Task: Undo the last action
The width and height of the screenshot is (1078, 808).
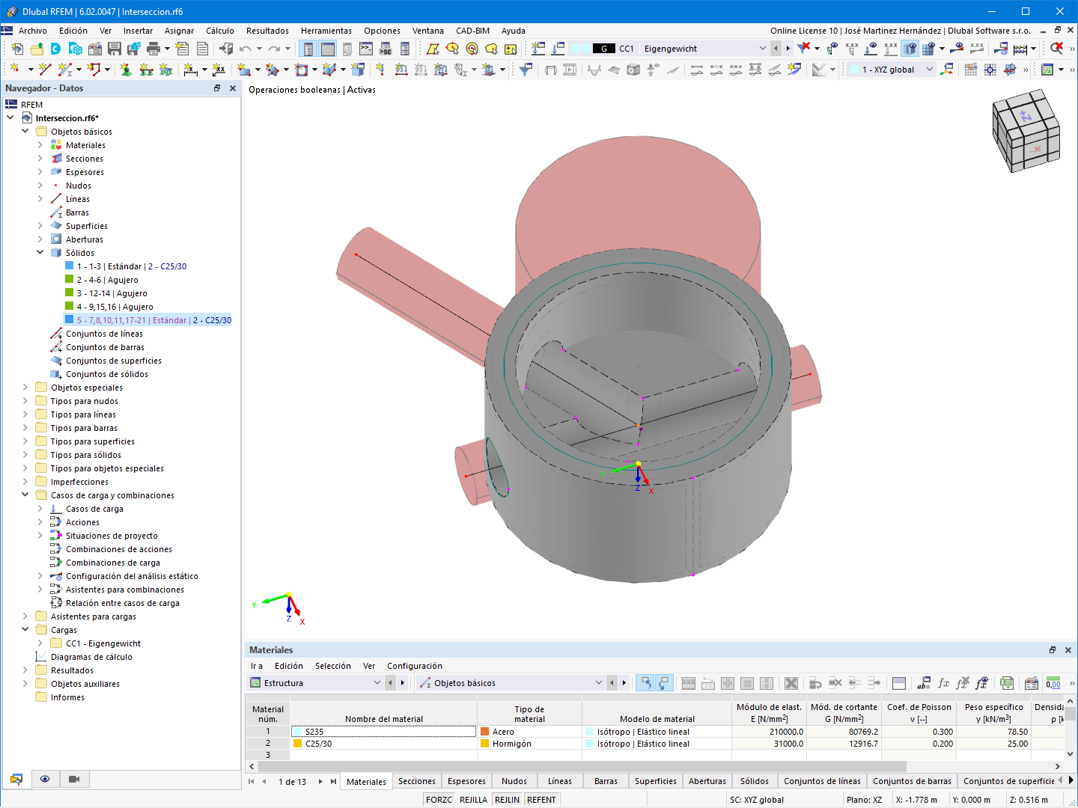Action: [246, 49]
